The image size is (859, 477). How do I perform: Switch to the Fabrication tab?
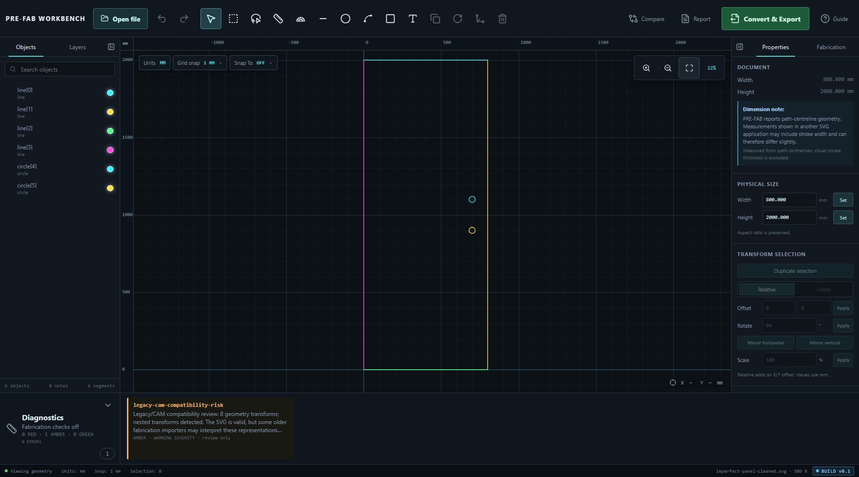[x=831, y=47]
